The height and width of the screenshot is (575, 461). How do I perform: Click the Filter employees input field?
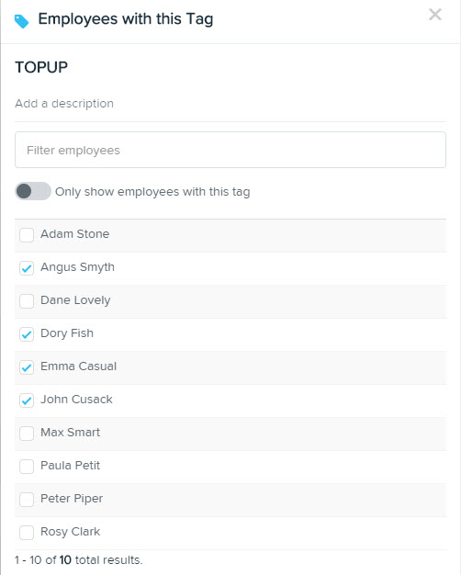[x=230, y=150]
